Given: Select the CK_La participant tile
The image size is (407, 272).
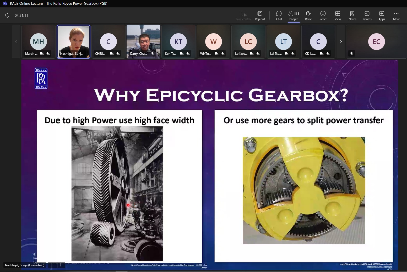Looking at the screenshot, I should click(x=318, y=41).
